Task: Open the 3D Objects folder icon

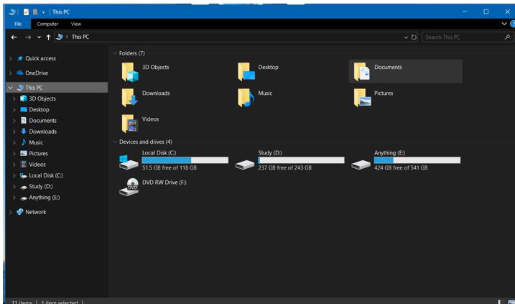Action: pos(129,71)
